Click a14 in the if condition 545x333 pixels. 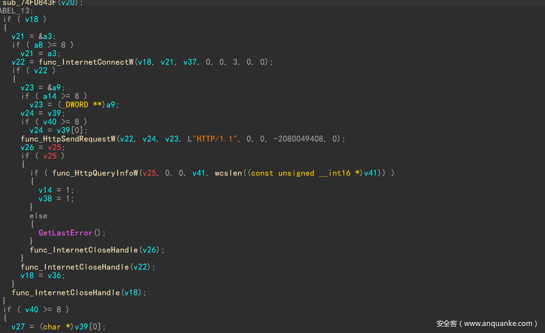[x=41, y=96]
